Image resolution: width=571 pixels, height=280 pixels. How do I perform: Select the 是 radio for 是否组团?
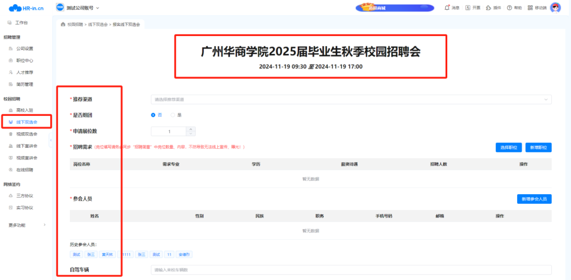pos(173,115)
